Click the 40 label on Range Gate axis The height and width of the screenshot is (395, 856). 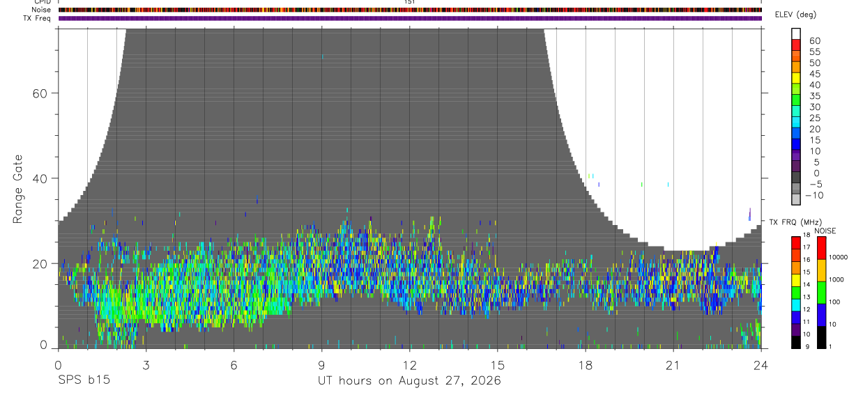tap(40, 178)
